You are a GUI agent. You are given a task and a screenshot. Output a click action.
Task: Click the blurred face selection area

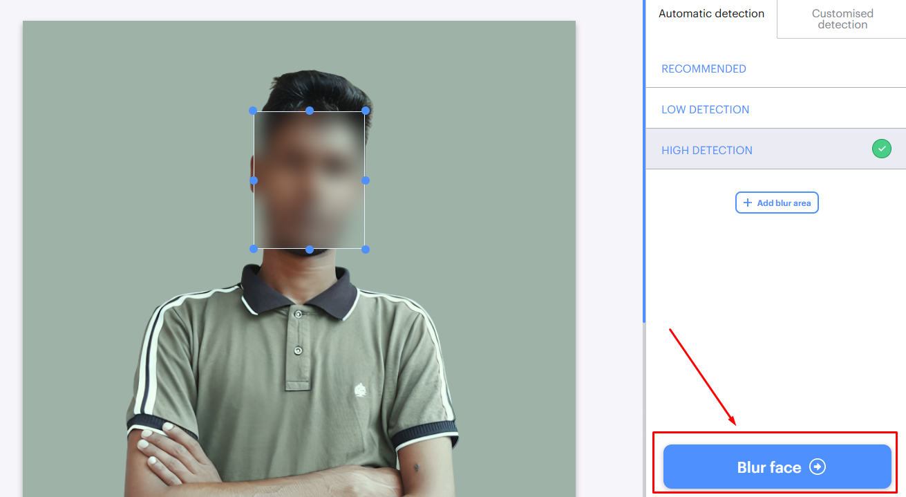(308, 180)
